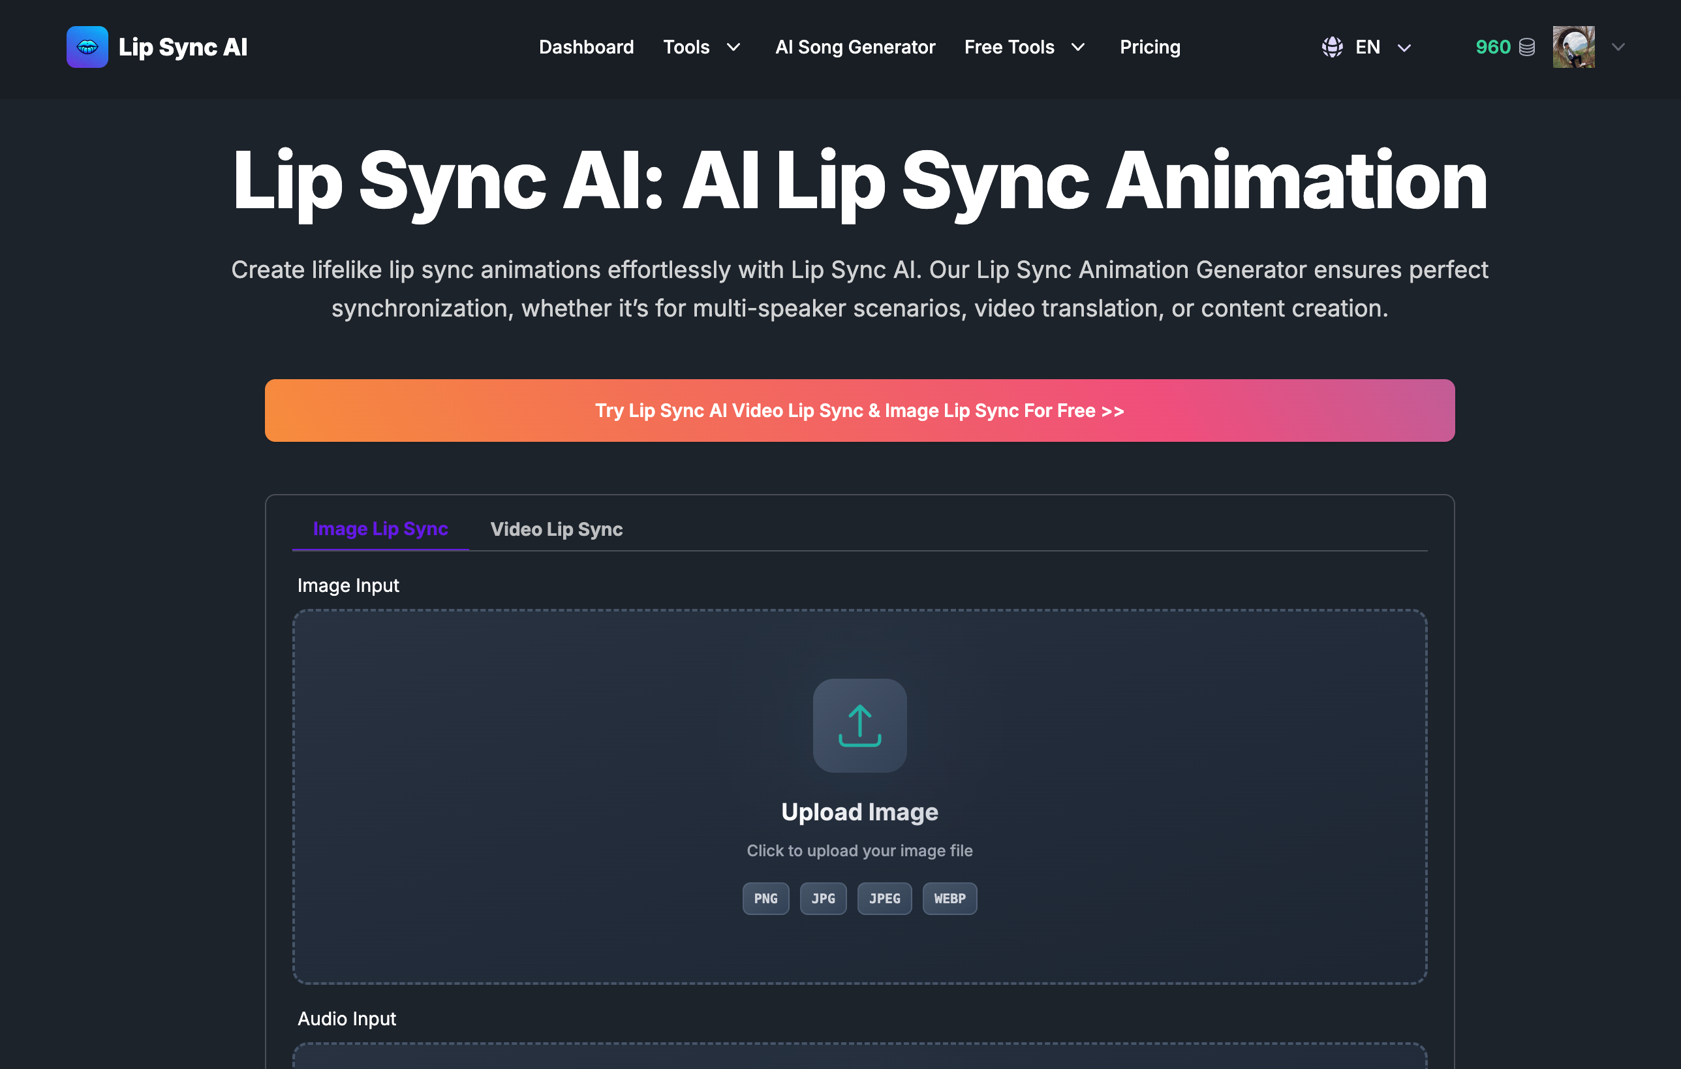Open the Tools dropdown menu
1681x1069 pixels.
(x=703, y=47)
